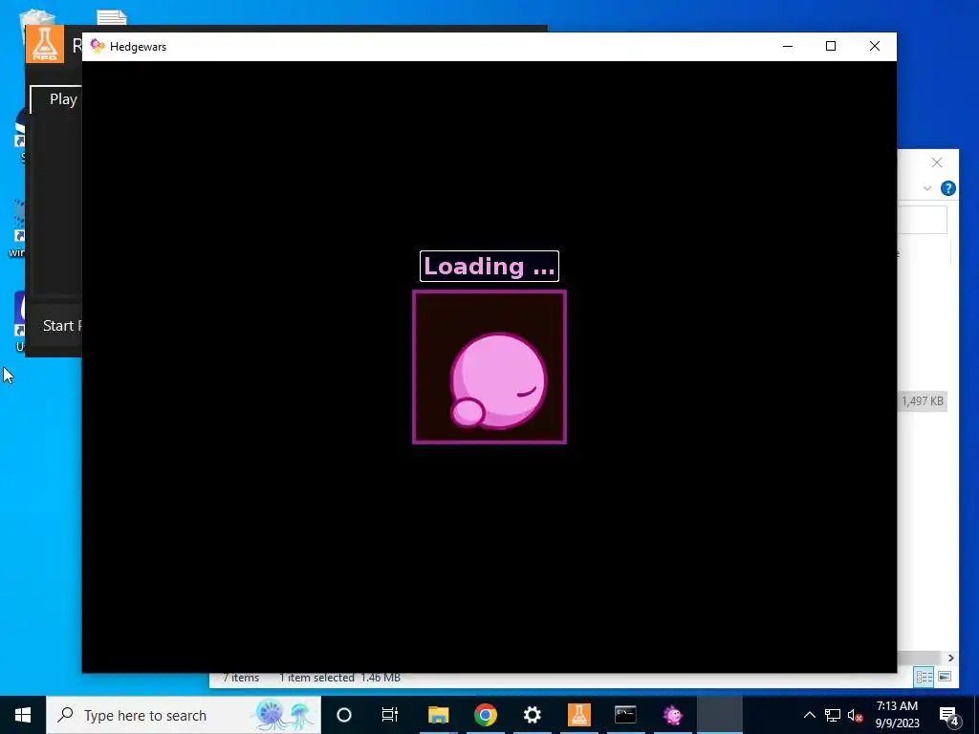Switch to Hedgewars hedgehog taskbar icon
Image resolution: width=979 pixels, height=734 pixels.
pos(672,715)
